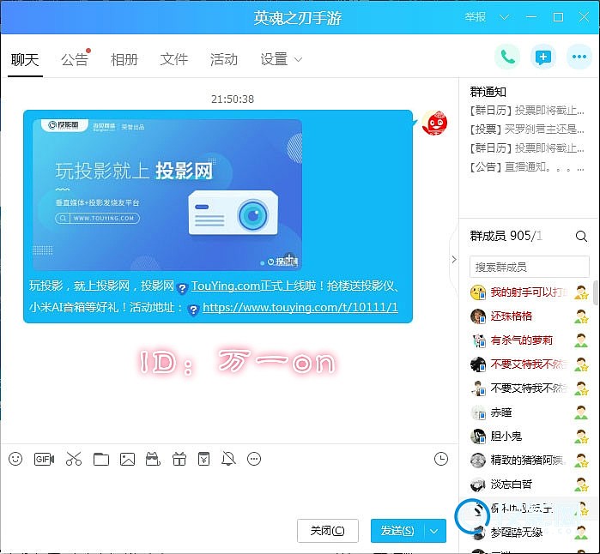The image size is (600, 554).
Task: Send a file via folder icon
Action: pyautogui.click(x=101, y=459)
